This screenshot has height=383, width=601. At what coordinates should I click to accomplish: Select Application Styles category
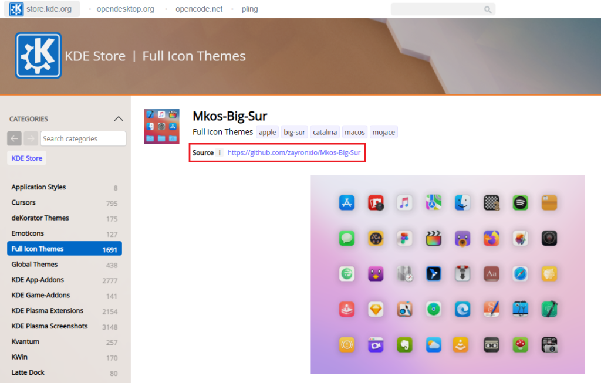65,187
